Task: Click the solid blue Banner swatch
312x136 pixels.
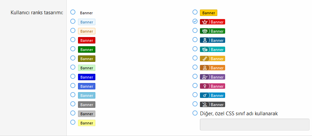Action: pos(87,77)
